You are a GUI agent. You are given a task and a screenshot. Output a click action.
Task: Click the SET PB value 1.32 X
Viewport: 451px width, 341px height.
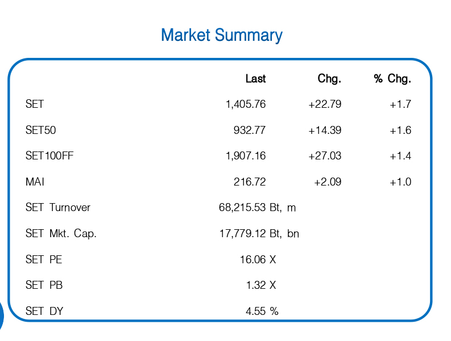[x=261, y=285]
